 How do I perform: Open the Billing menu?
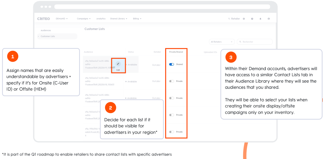pos(137,19)
